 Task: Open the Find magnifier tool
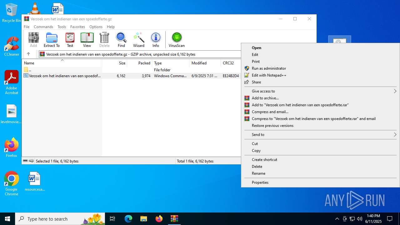pyautogui.click(x=121, y=40)
